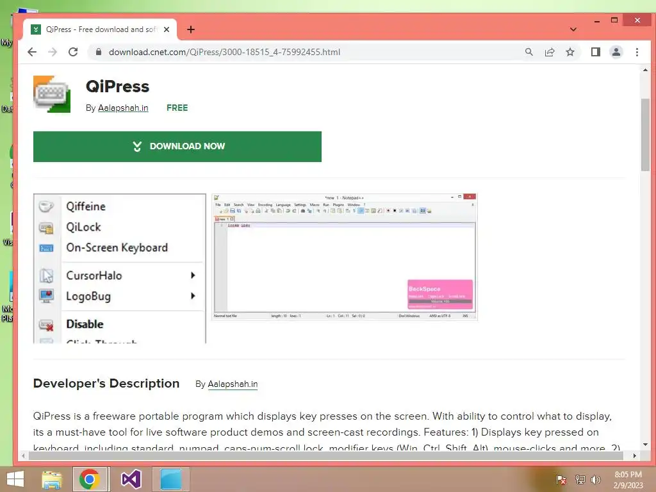Open the blue window taskbar app

[x=171, y=479]
